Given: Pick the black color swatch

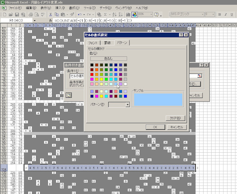Looking at the screenshot, I should [x=92, y=65].
